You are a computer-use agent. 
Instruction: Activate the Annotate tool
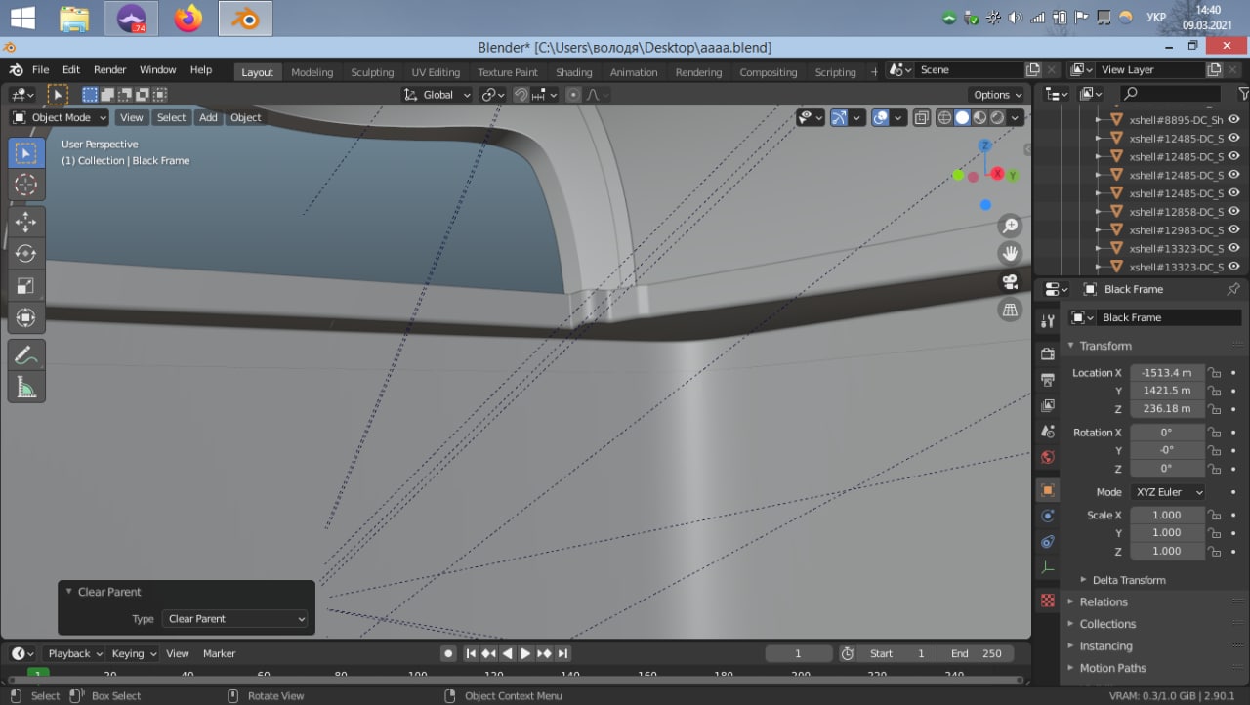point(25,355)
